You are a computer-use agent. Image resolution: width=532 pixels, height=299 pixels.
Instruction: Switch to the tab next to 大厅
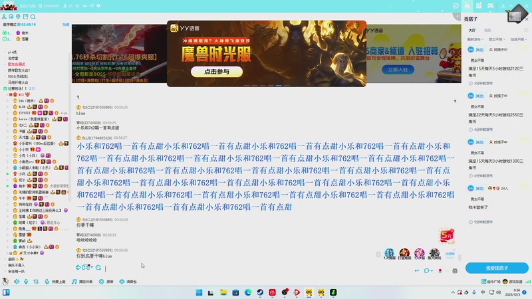tap(487, 31)
